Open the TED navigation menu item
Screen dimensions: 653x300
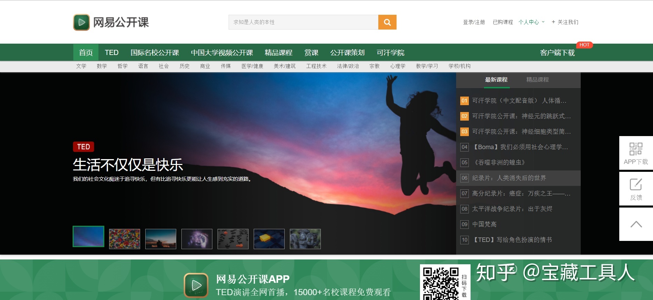click(x=112, y=53)
